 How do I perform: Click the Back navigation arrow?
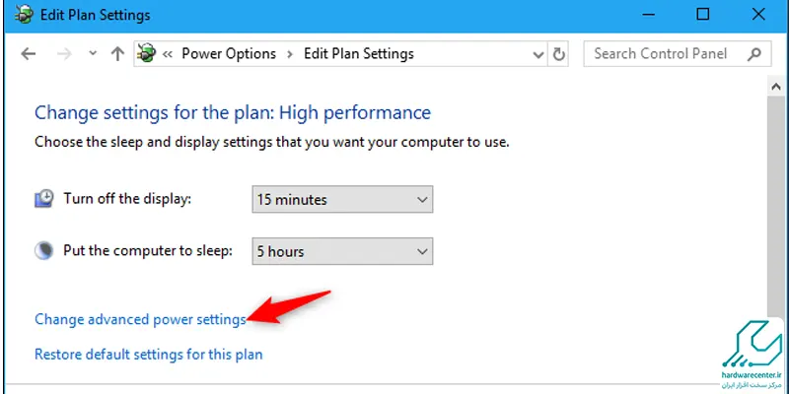point(29,54)
